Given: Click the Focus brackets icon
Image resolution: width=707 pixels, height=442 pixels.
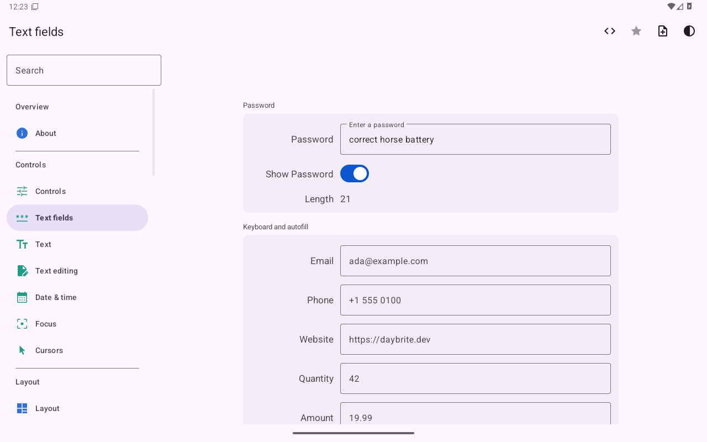Looking at the screenshot, I should coord(22,324).
